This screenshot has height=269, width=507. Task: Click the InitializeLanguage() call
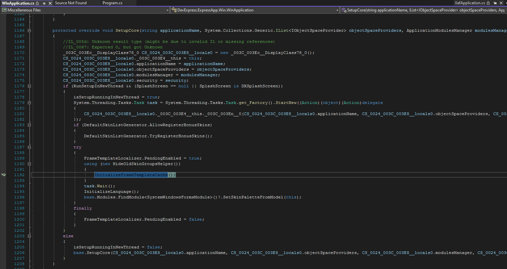112,192
